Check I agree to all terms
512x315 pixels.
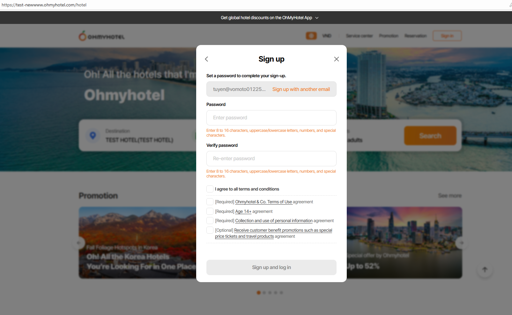pyautogui.click(x=210, y=189)
